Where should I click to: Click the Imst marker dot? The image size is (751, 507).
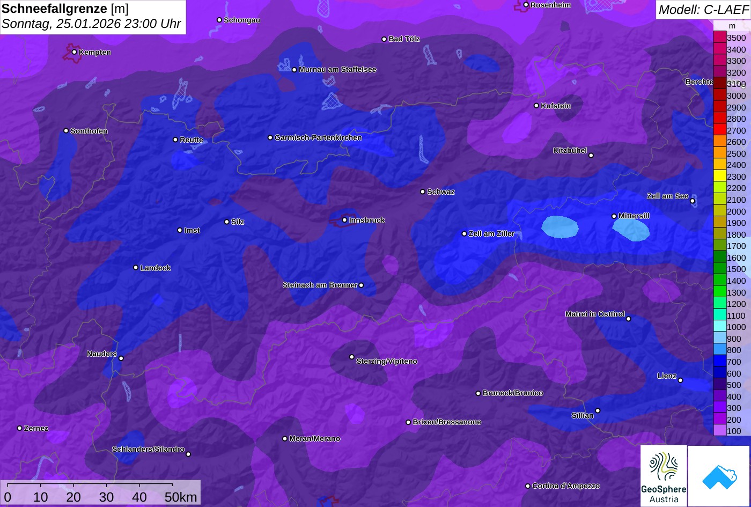[180, 230]
